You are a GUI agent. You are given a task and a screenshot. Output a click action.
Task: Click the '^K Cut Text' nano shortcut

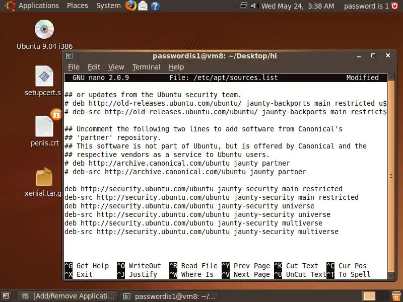click(x=296, y=266)
